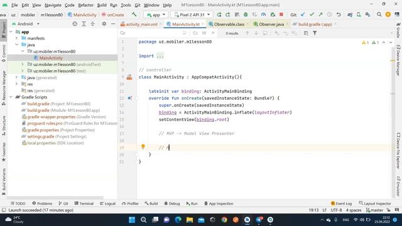Open the Refactor menu
Screen dimensions: 402x226
tap(85, 5)
